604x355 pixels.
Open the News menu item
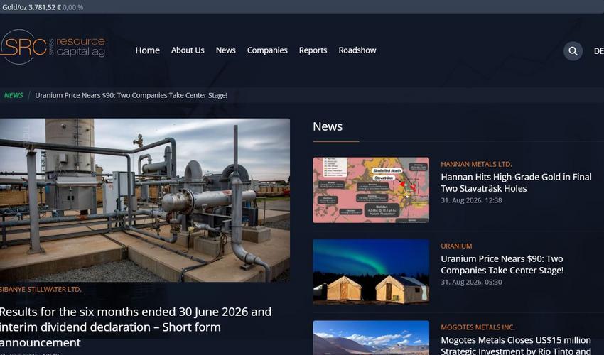(226, 50)
